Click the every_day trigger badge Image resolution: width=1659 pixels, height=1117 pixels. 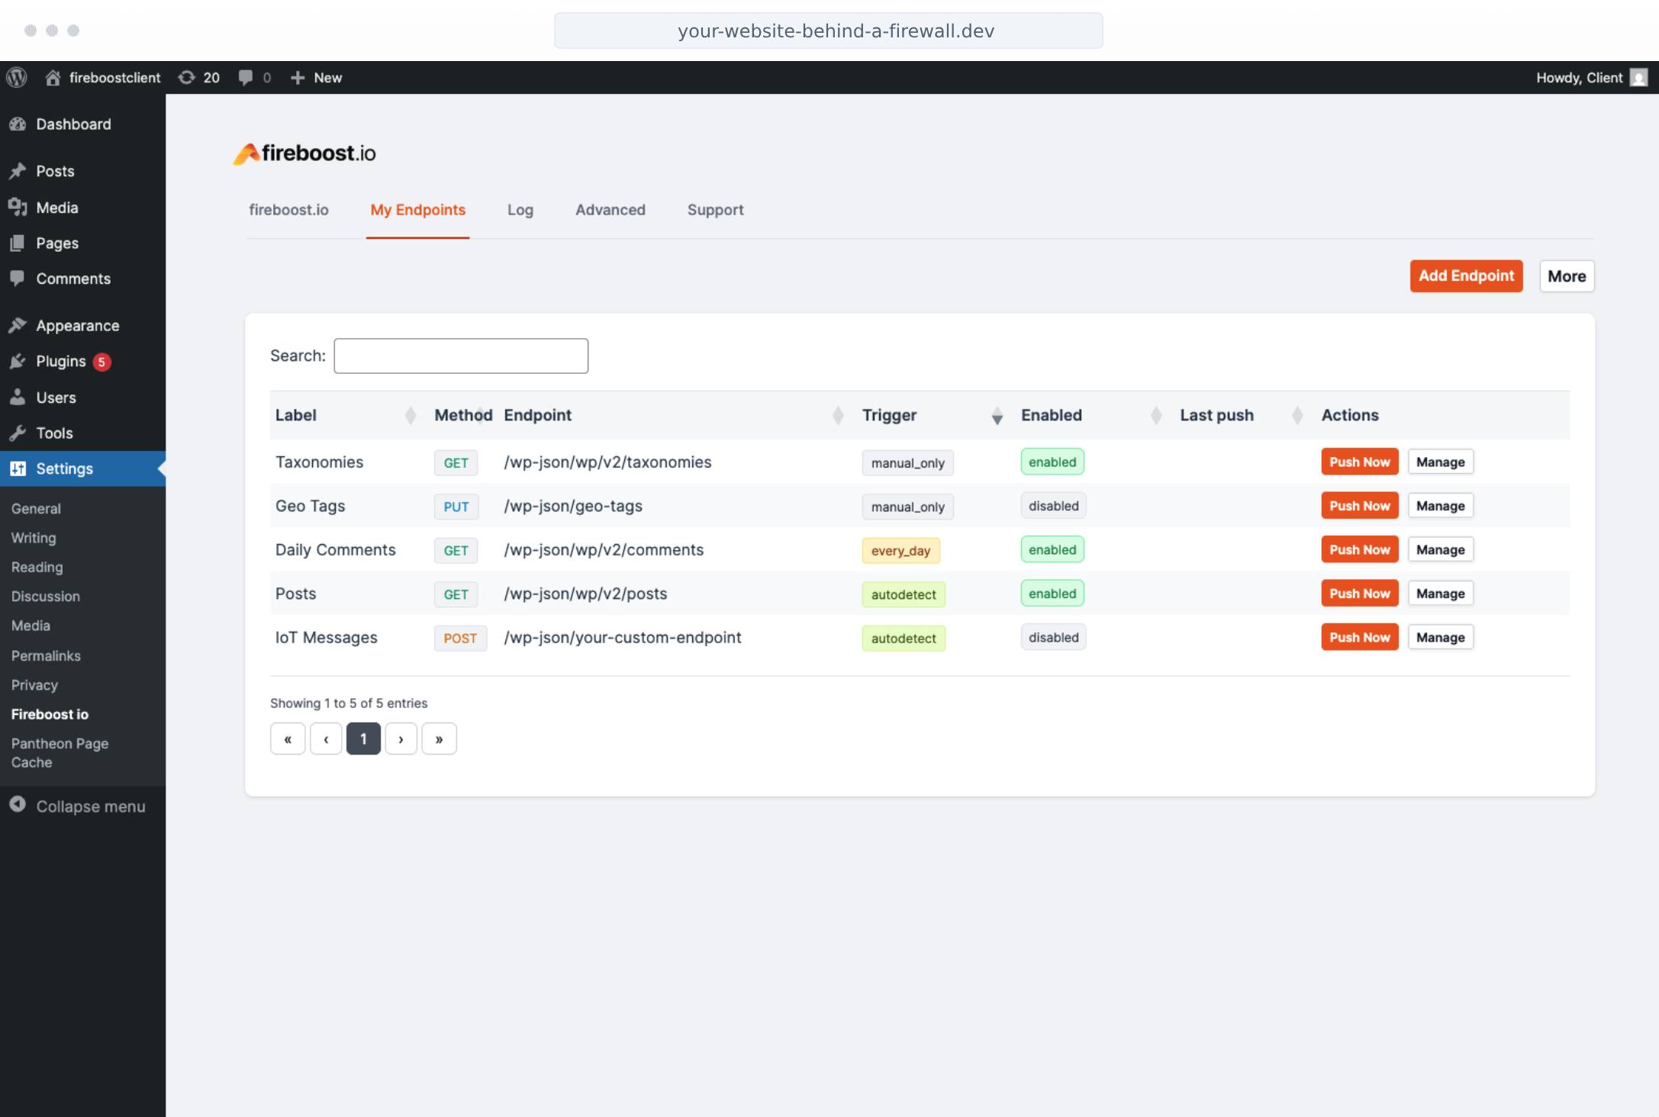pyautogui.click(x=900, y=550)
